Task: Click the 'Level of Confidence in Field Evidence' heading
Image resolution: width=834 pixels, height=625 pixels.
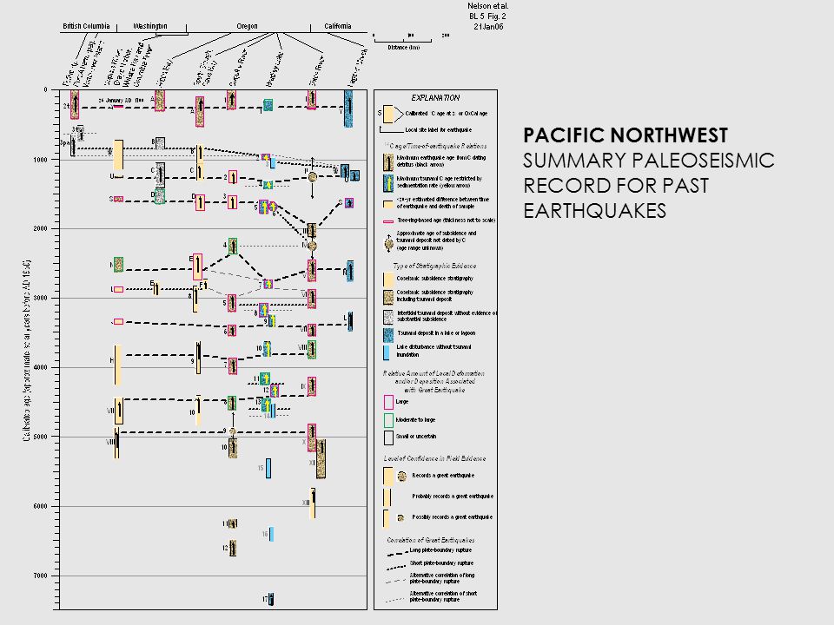Action: (x=434, y=458)
